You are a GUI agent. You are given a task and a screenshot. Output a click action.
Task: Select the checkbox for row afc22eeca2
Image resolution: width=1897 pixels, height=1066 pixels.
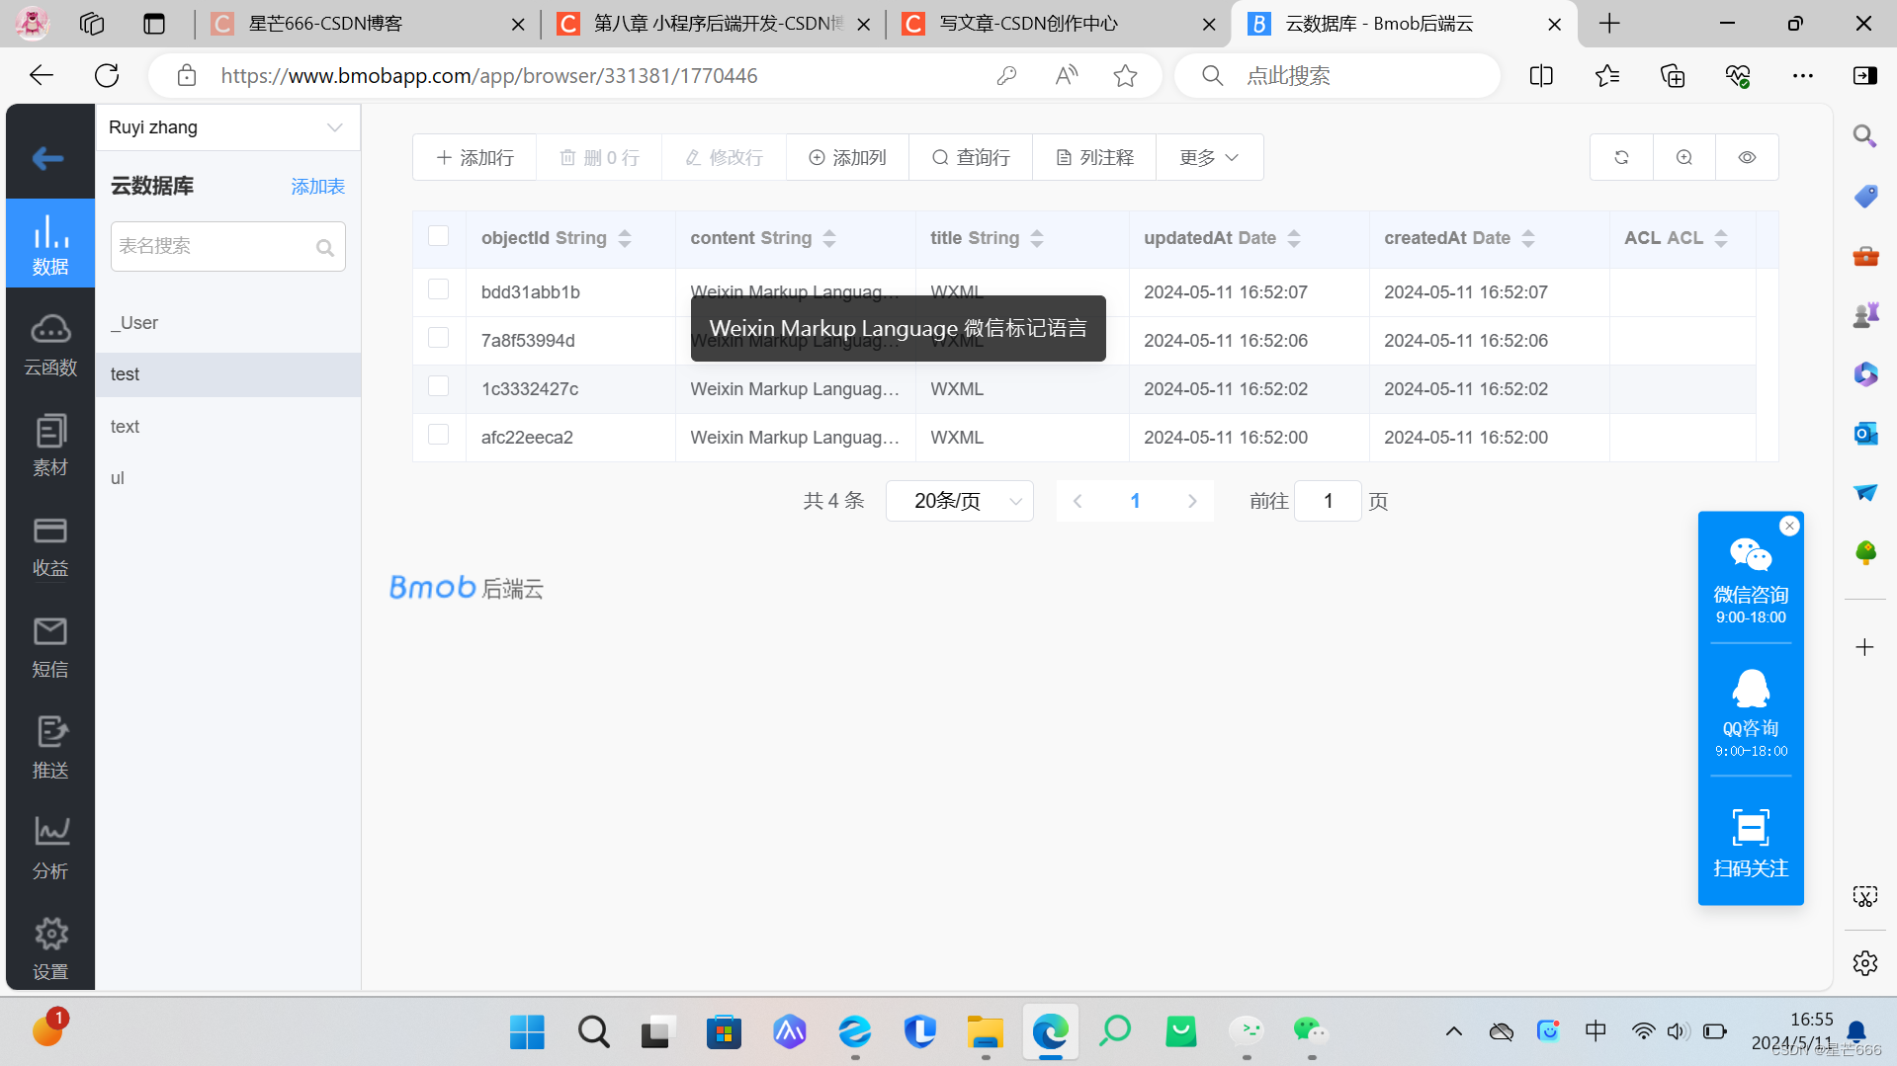coord(439,435)
